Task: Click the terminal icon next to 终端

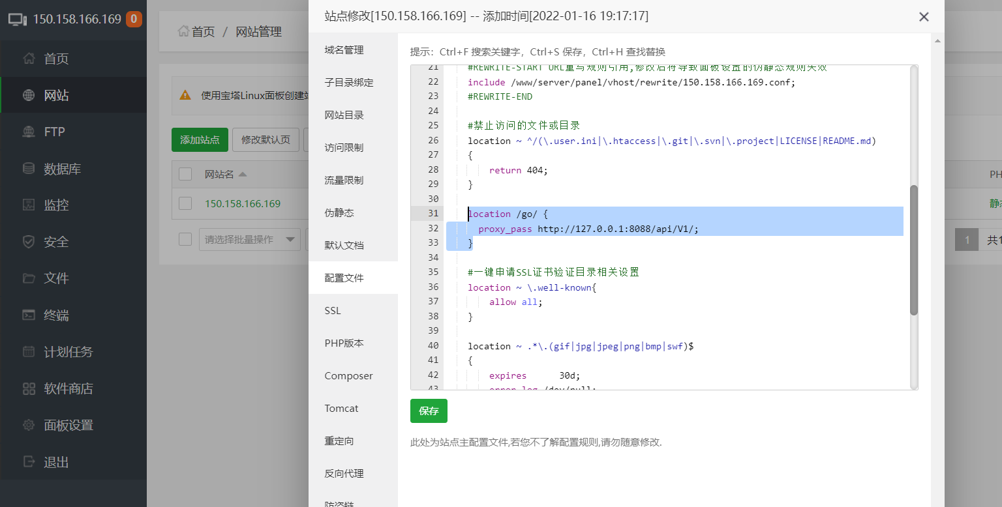Action: tap(28, 315)
